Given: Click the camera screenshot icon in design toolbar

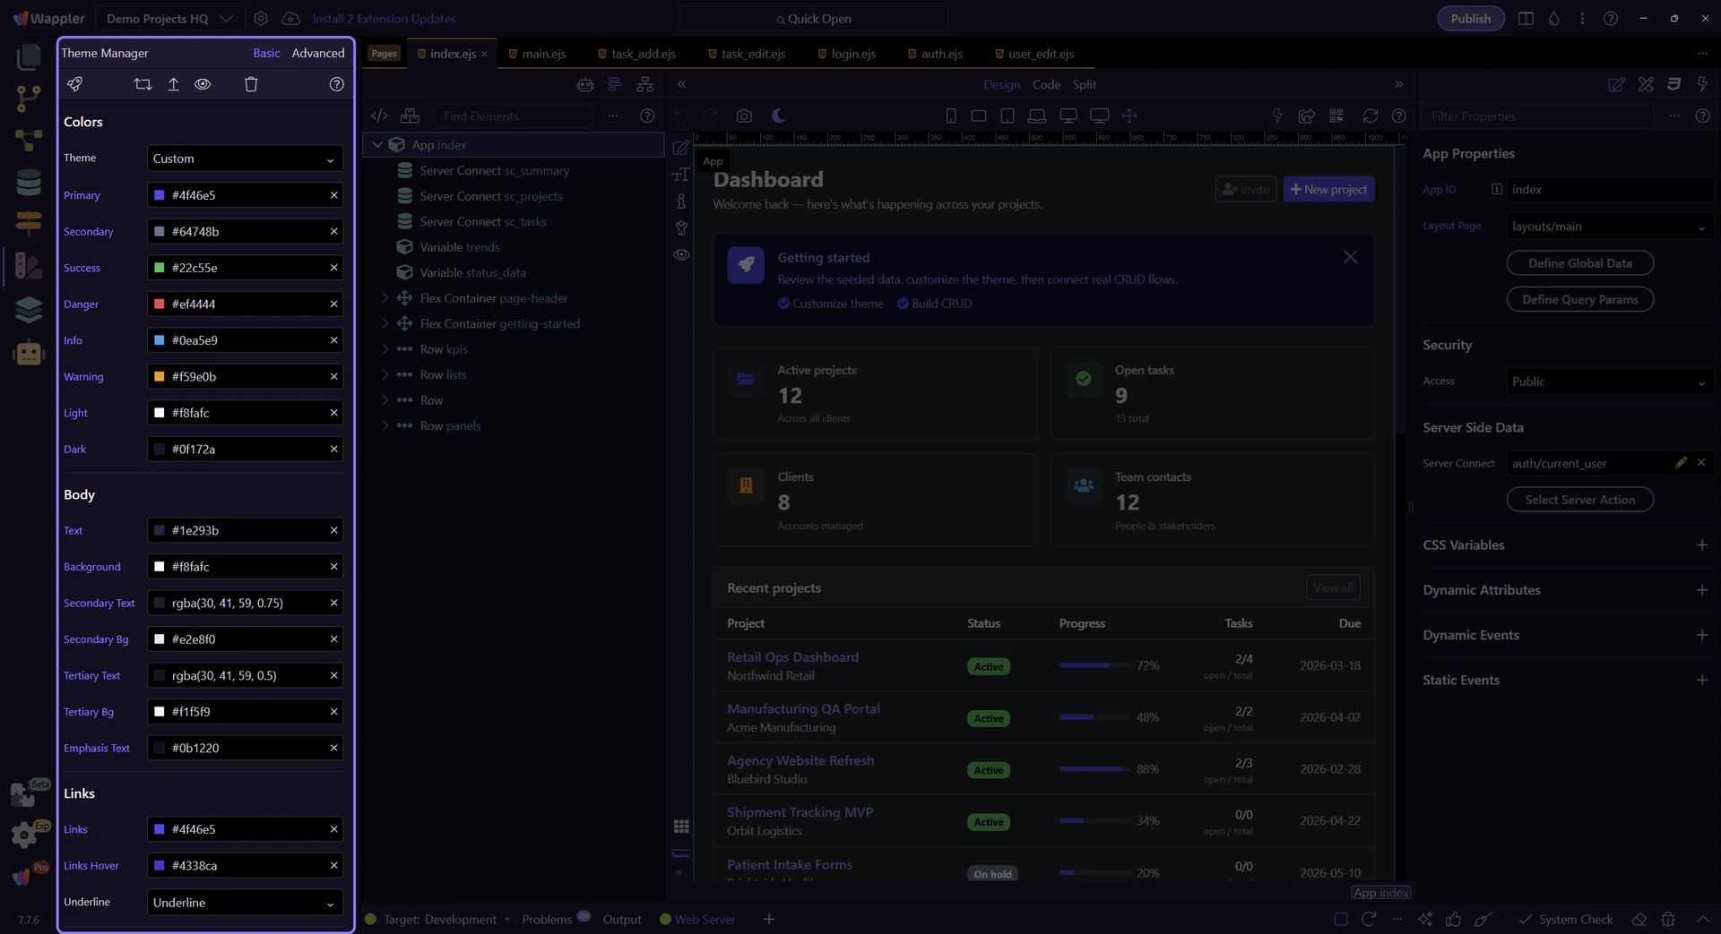Looking at the screenshot, I should click(x=744, y=116).
